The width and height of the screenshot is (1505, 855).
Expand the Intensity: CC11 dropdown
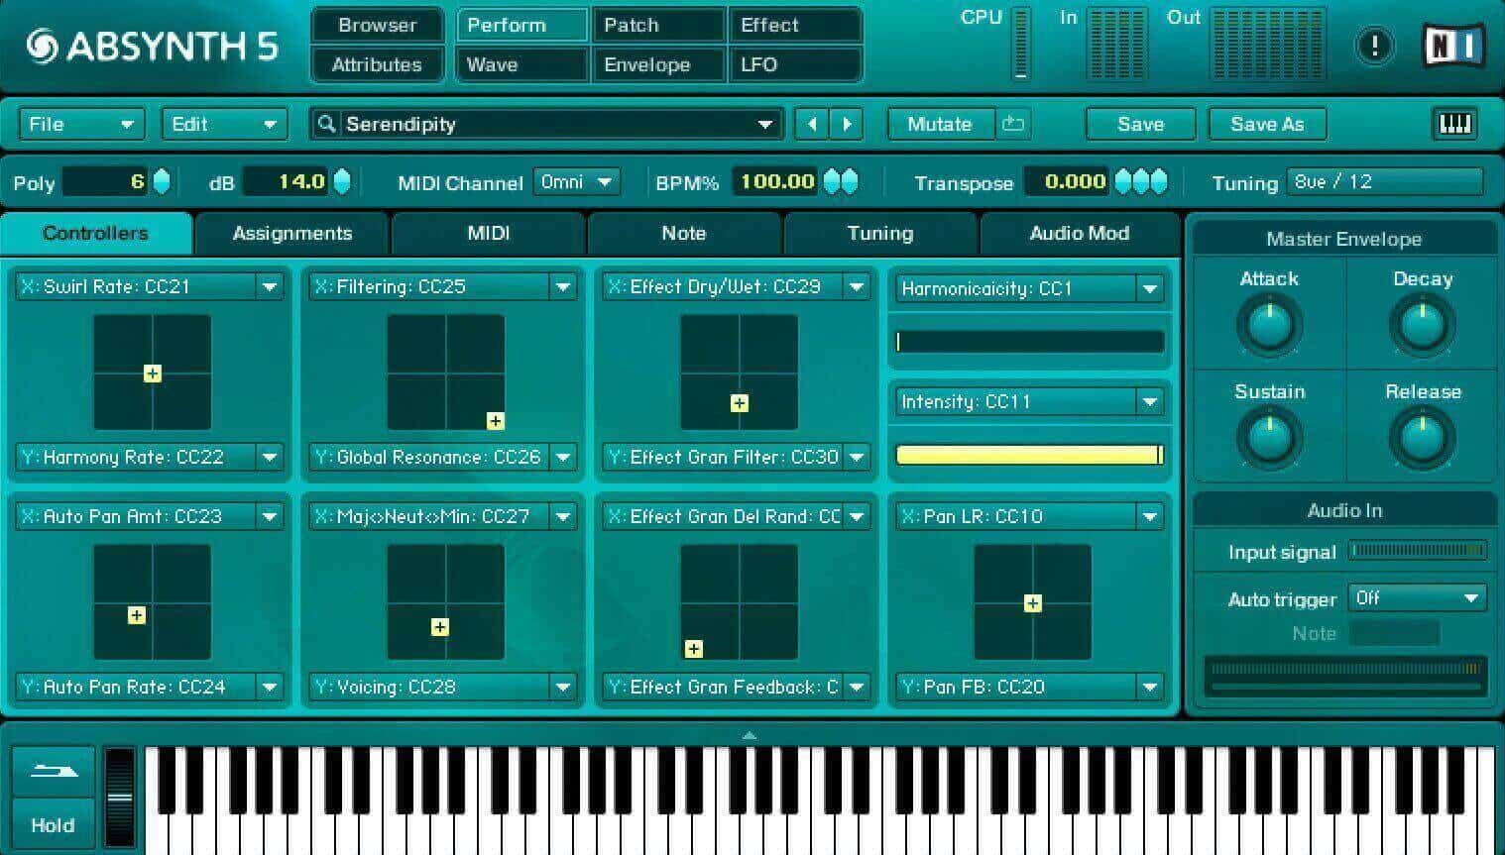(x=1150, y=401)
